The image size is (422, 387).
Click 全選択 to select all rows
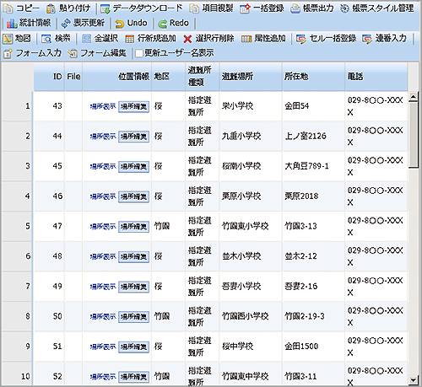100,39
